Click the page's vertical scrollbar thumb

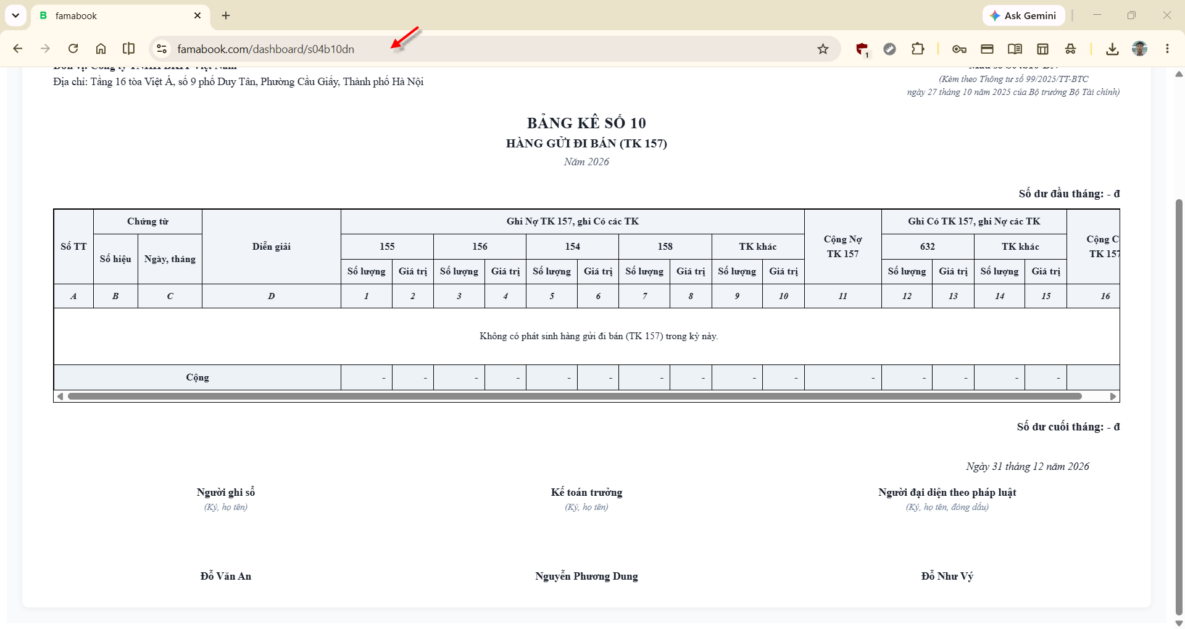coord(1179,407)
